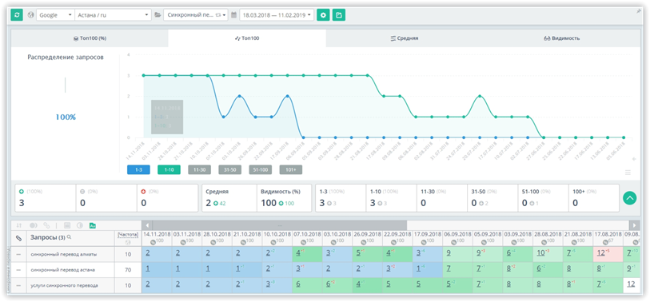Screen dimensions: 650x302
Task: Toggle the 1-3 series legend button
Action: [x=138, y=169]
